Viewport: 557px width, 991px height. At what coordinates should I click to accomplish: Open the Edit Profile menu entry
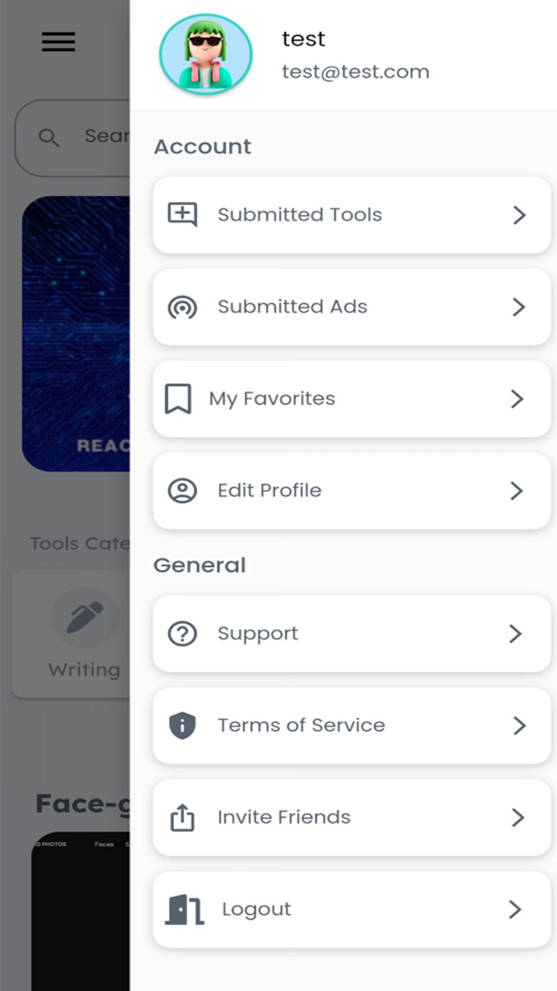click(352, 491)
